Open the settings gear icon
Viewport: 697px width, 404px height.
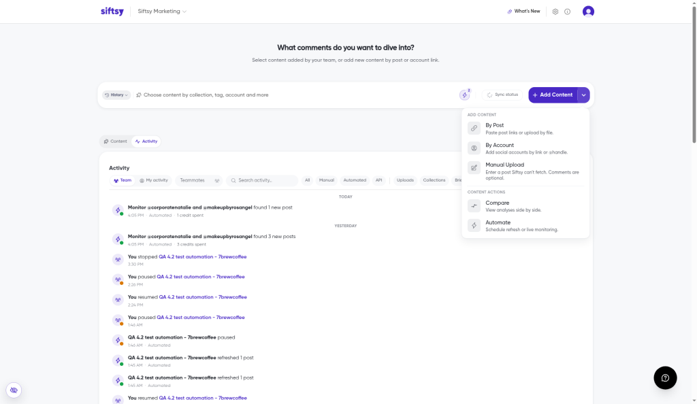[x=555, y=12]
